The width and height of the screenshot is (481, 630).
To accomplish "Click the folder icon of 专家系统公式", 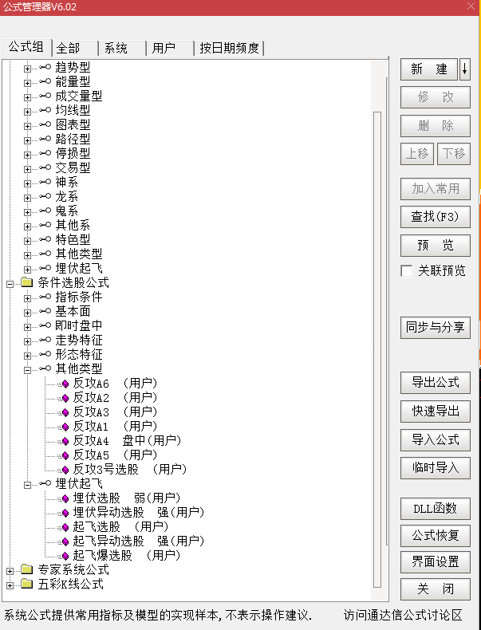I will 26,570.
